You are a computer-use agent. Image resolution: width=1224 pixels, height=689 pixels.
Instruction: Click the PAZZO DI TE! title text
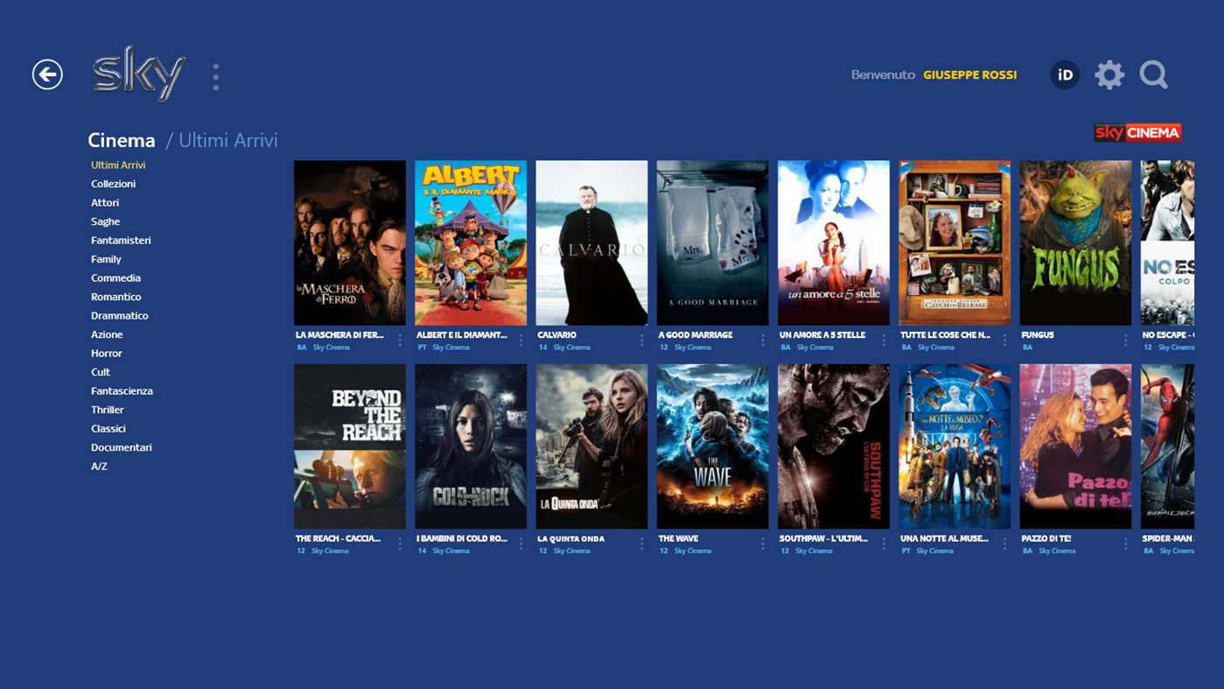(1046, 538)
